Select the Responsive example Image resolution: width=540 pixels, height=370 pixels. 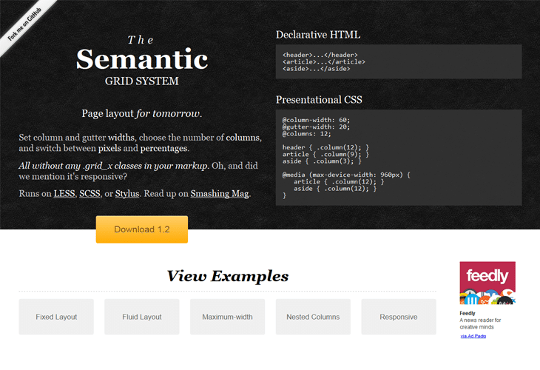pos(399,317)
